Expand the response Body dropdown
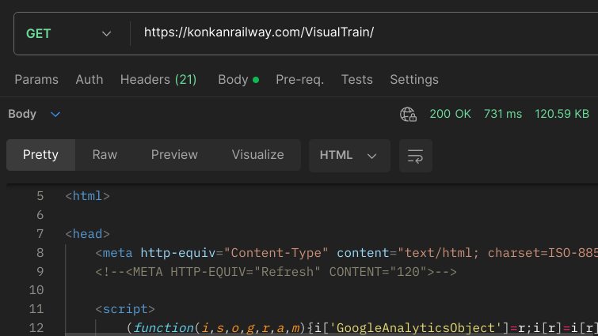Screen dimensions: 598x336 pyautogui.click(x=34, y=114)
